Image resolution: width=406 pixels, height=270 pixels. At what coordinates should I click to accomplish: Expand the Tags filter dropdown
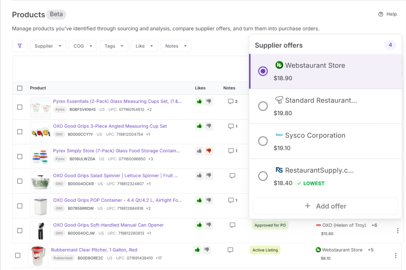click(x=114, y=46)
